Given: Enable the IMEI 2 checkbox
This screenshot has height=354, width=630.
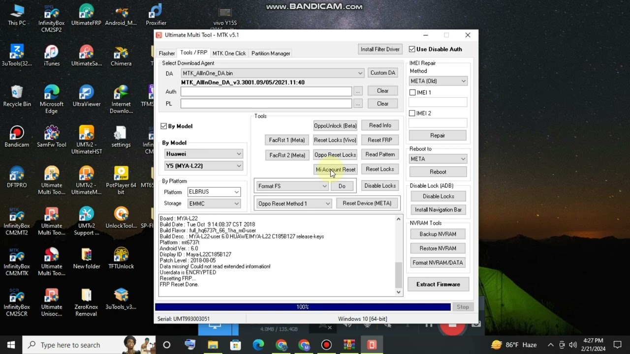Looking at the screenshot, I should 412,113.
